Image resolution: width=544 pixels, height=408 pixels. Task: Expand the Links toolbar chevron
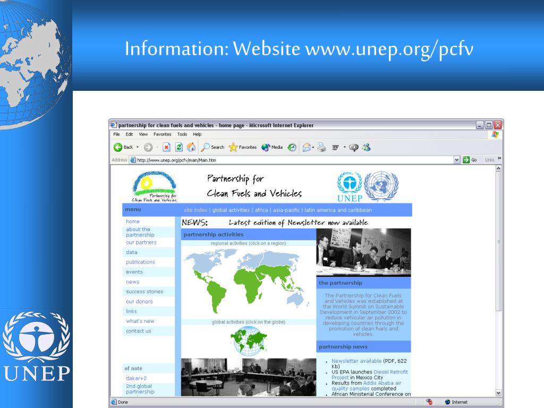pyautogui.click(x=499, y=158)
